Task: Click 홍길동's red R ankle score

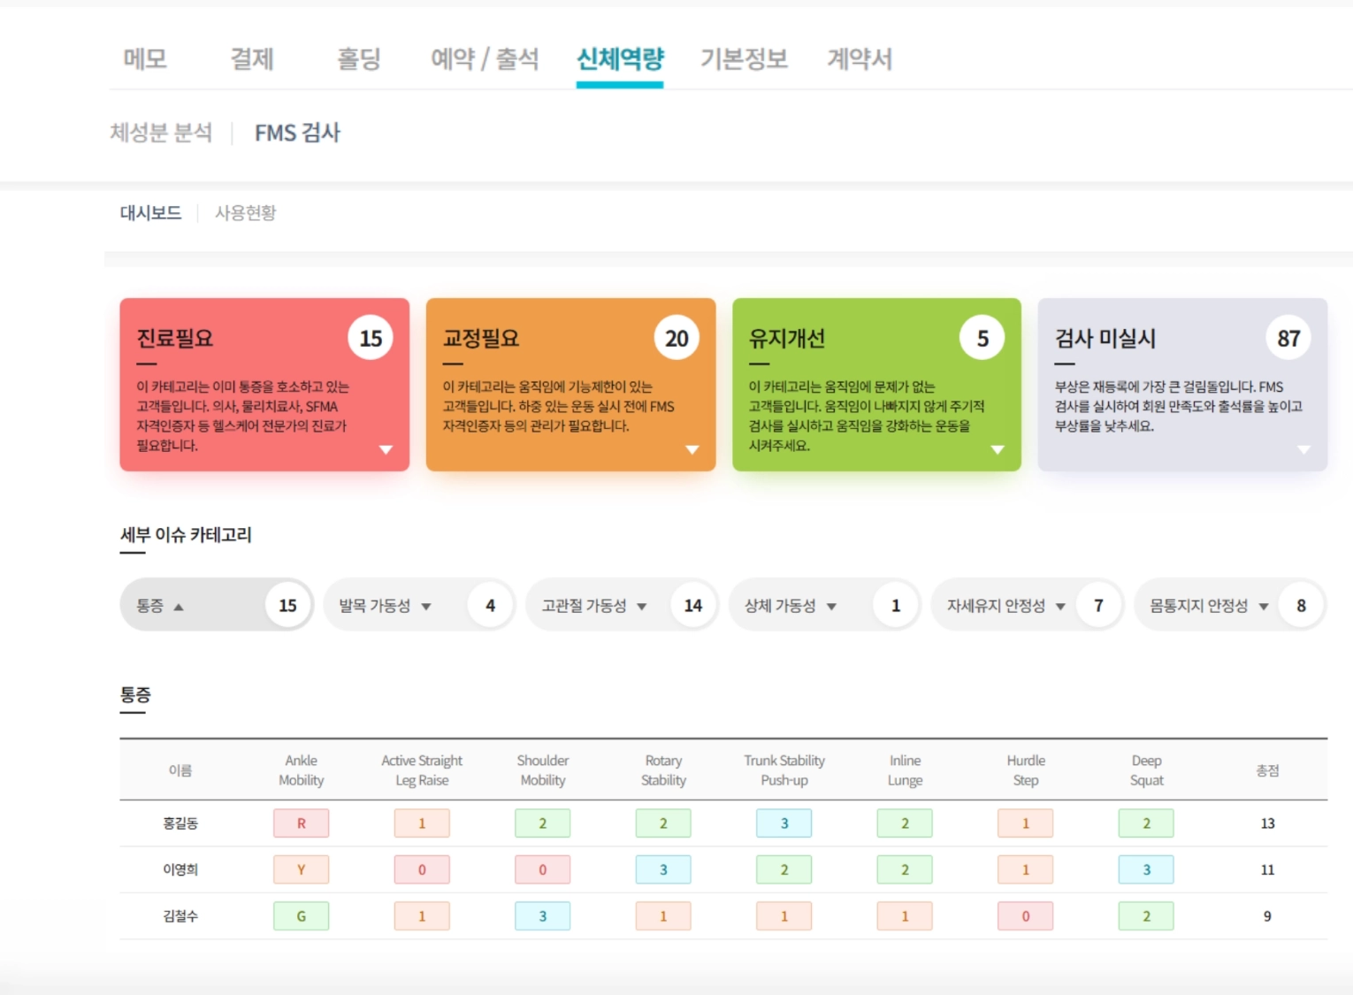Action: 302,823
